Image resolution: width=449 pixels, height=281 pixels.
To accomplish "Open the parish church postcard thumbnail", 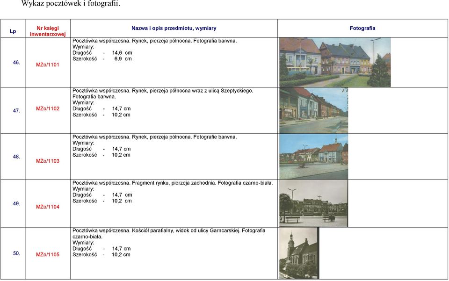I will pos(299,253).
